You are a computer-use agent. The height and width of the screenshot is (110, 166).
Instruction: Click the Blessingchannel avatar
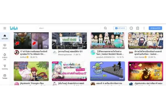[55, 53]
